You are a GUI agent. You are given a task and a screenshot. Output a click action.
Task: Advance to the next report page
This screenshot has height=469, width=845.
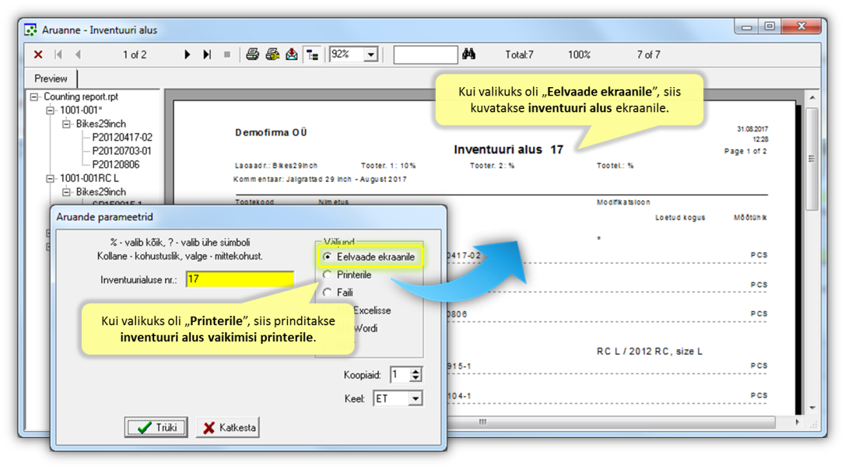click(x=187, y=54)
